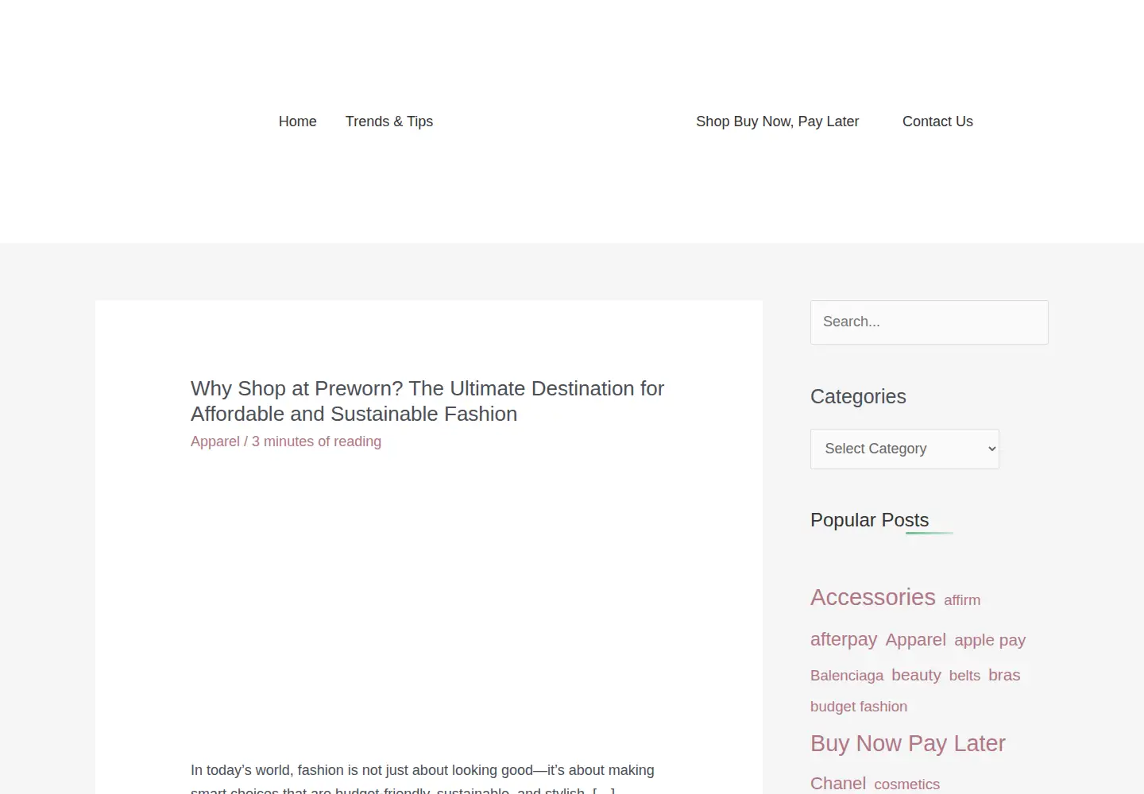The height and width of the screenshot is (794, 1144).
Task: Select the Apparel tag in tag cloud
Action: pos(916,640)
